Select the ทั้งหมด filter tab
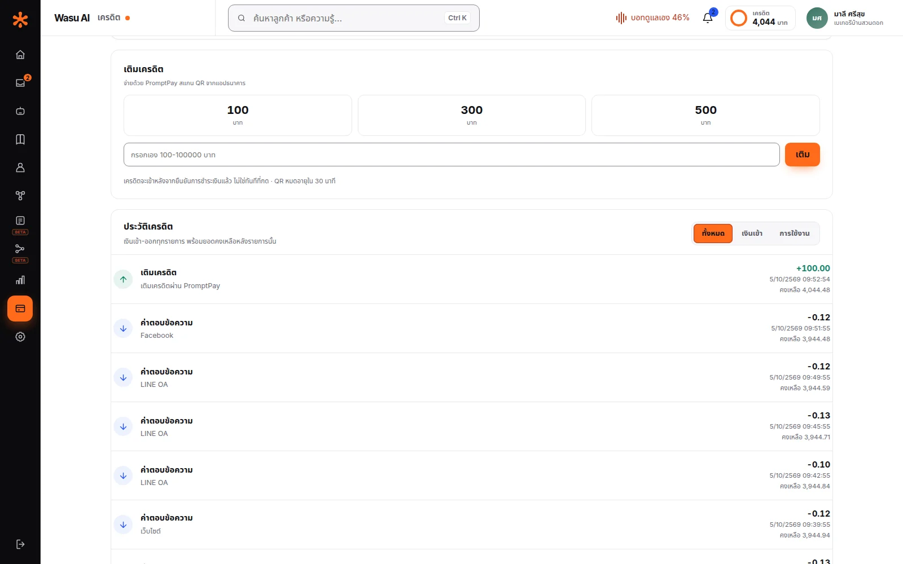Image resolution: width=903 pixels, height=564 pixels. (713, 233)
